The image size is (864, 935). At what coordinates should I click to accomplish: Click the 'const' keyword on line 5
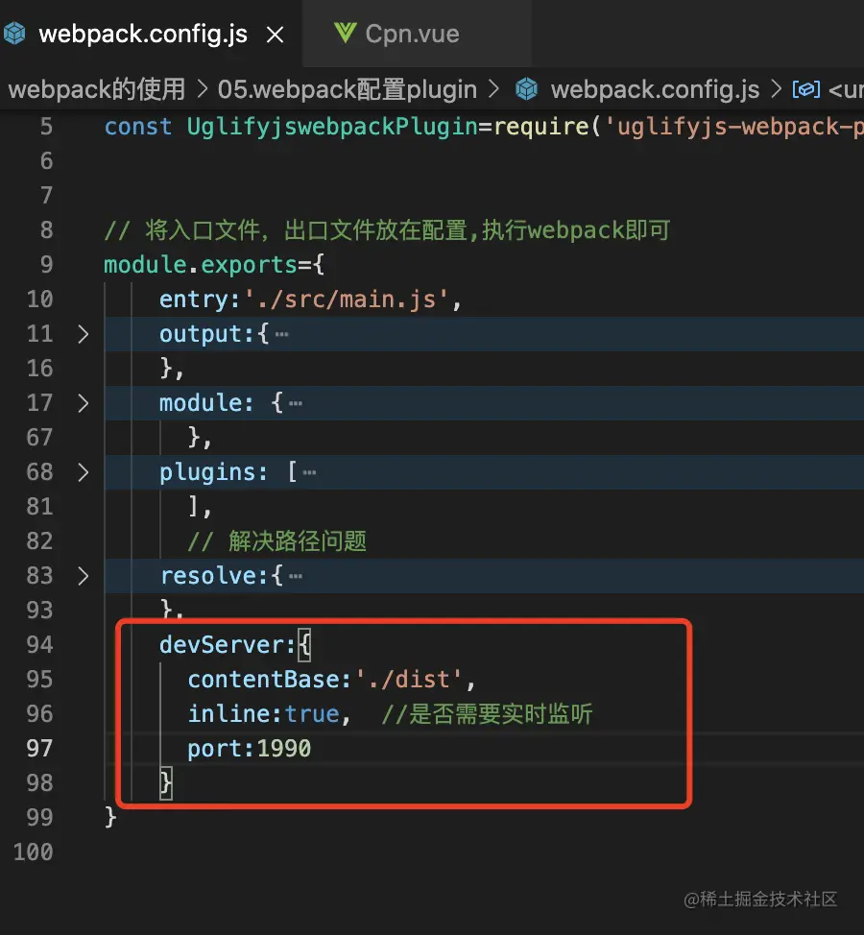138,127
